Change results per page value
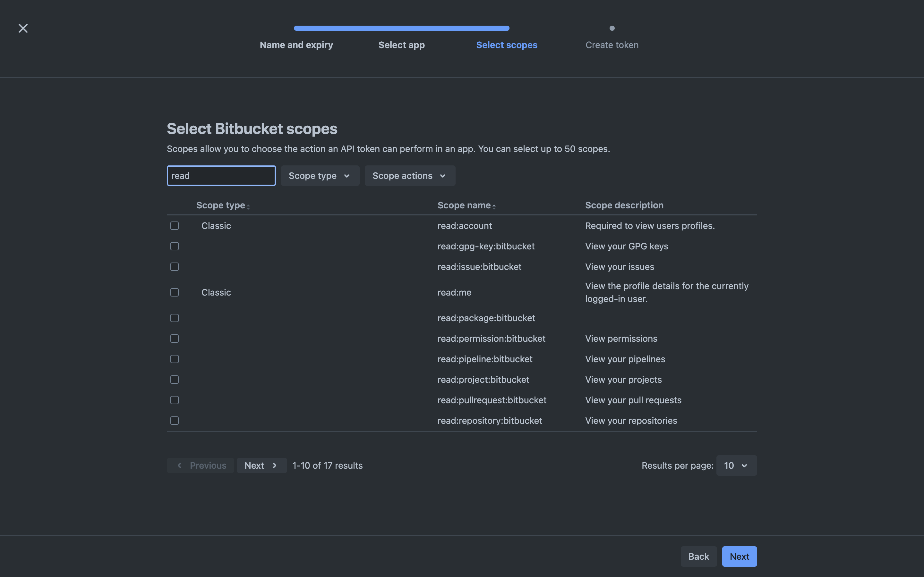Viewport: 924px width, 577px height. tap(736, 465)
